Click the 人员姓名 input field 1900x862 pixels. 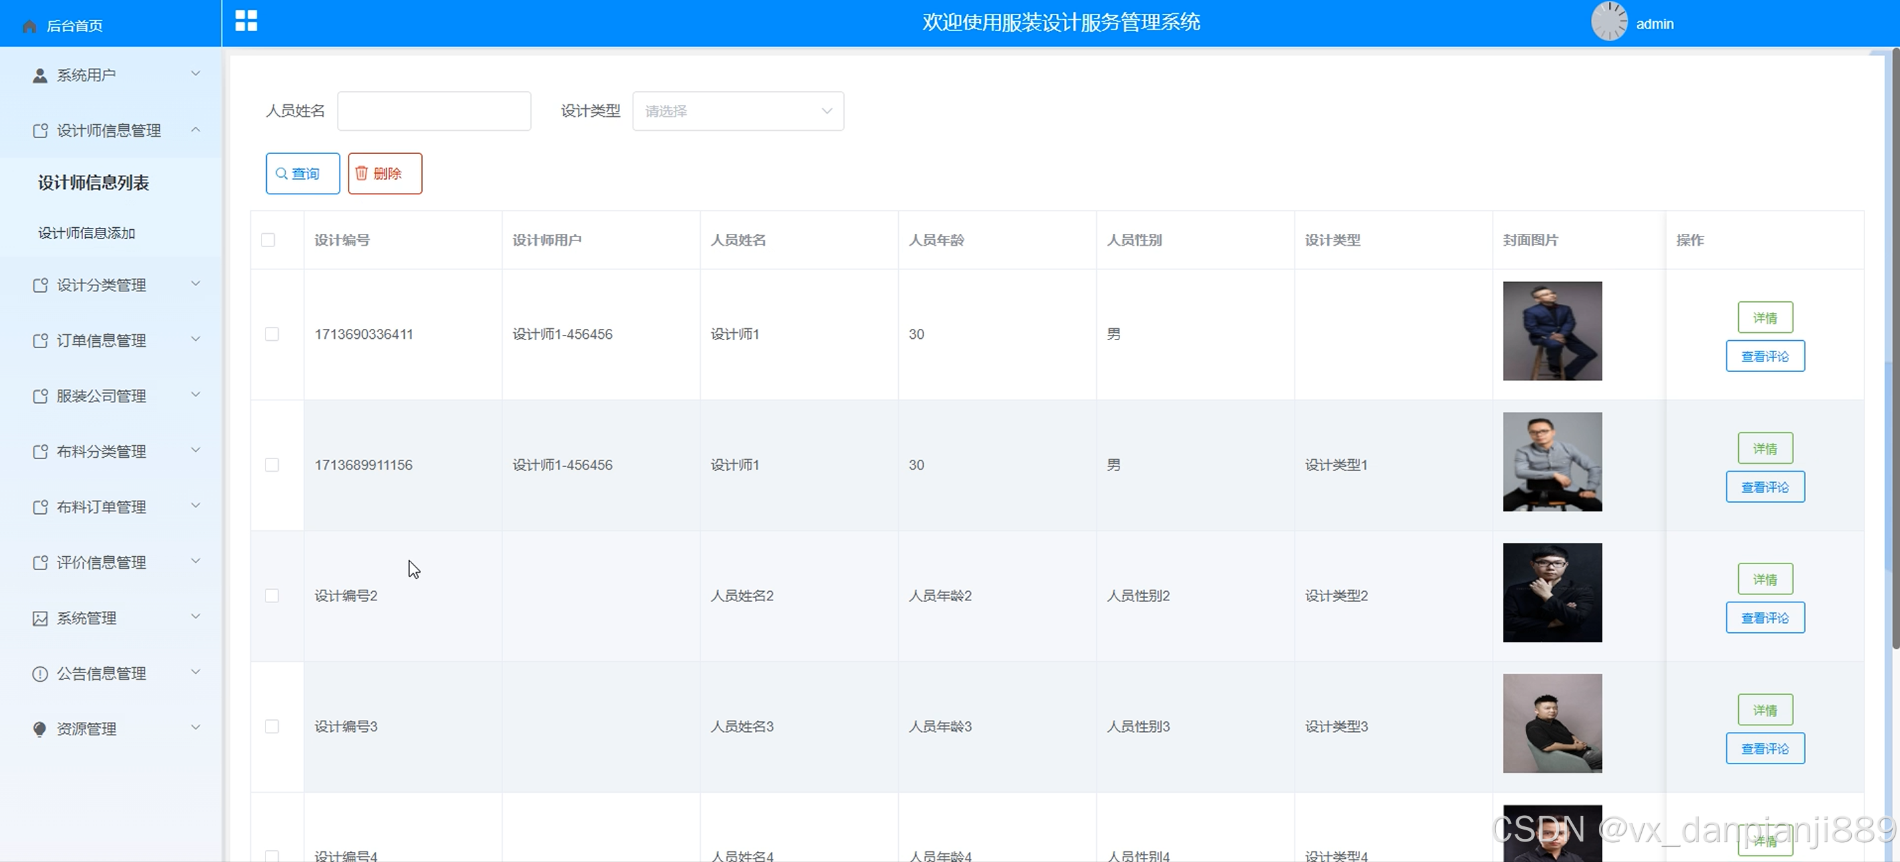434,111
